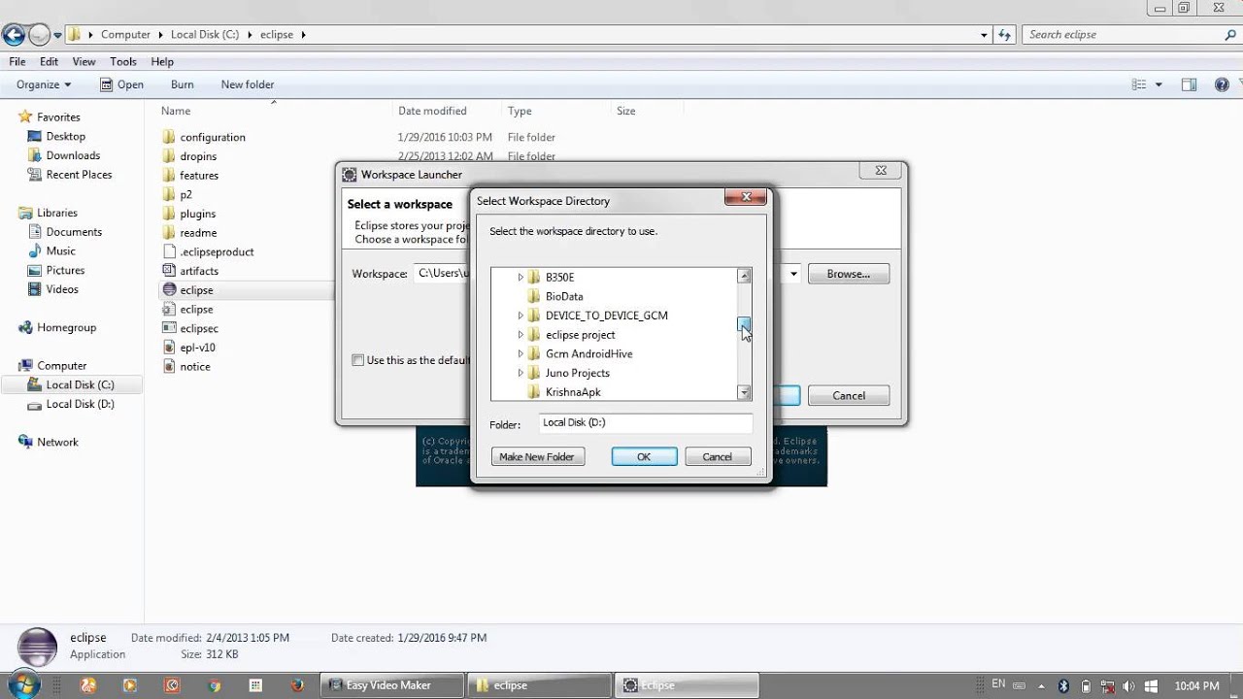Select the eclipse application icon in file list
The image size is (1243, 699).
tap(169, 290)
